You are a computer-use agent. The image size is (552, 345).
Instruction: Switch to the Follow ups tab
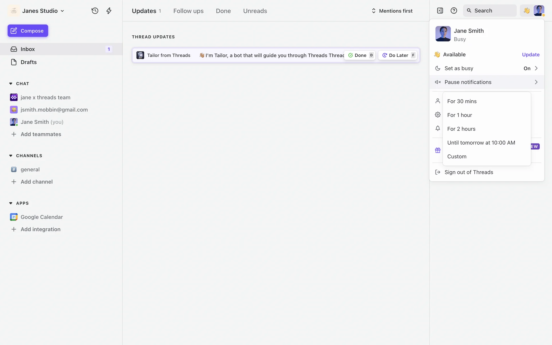coord(188,11)
